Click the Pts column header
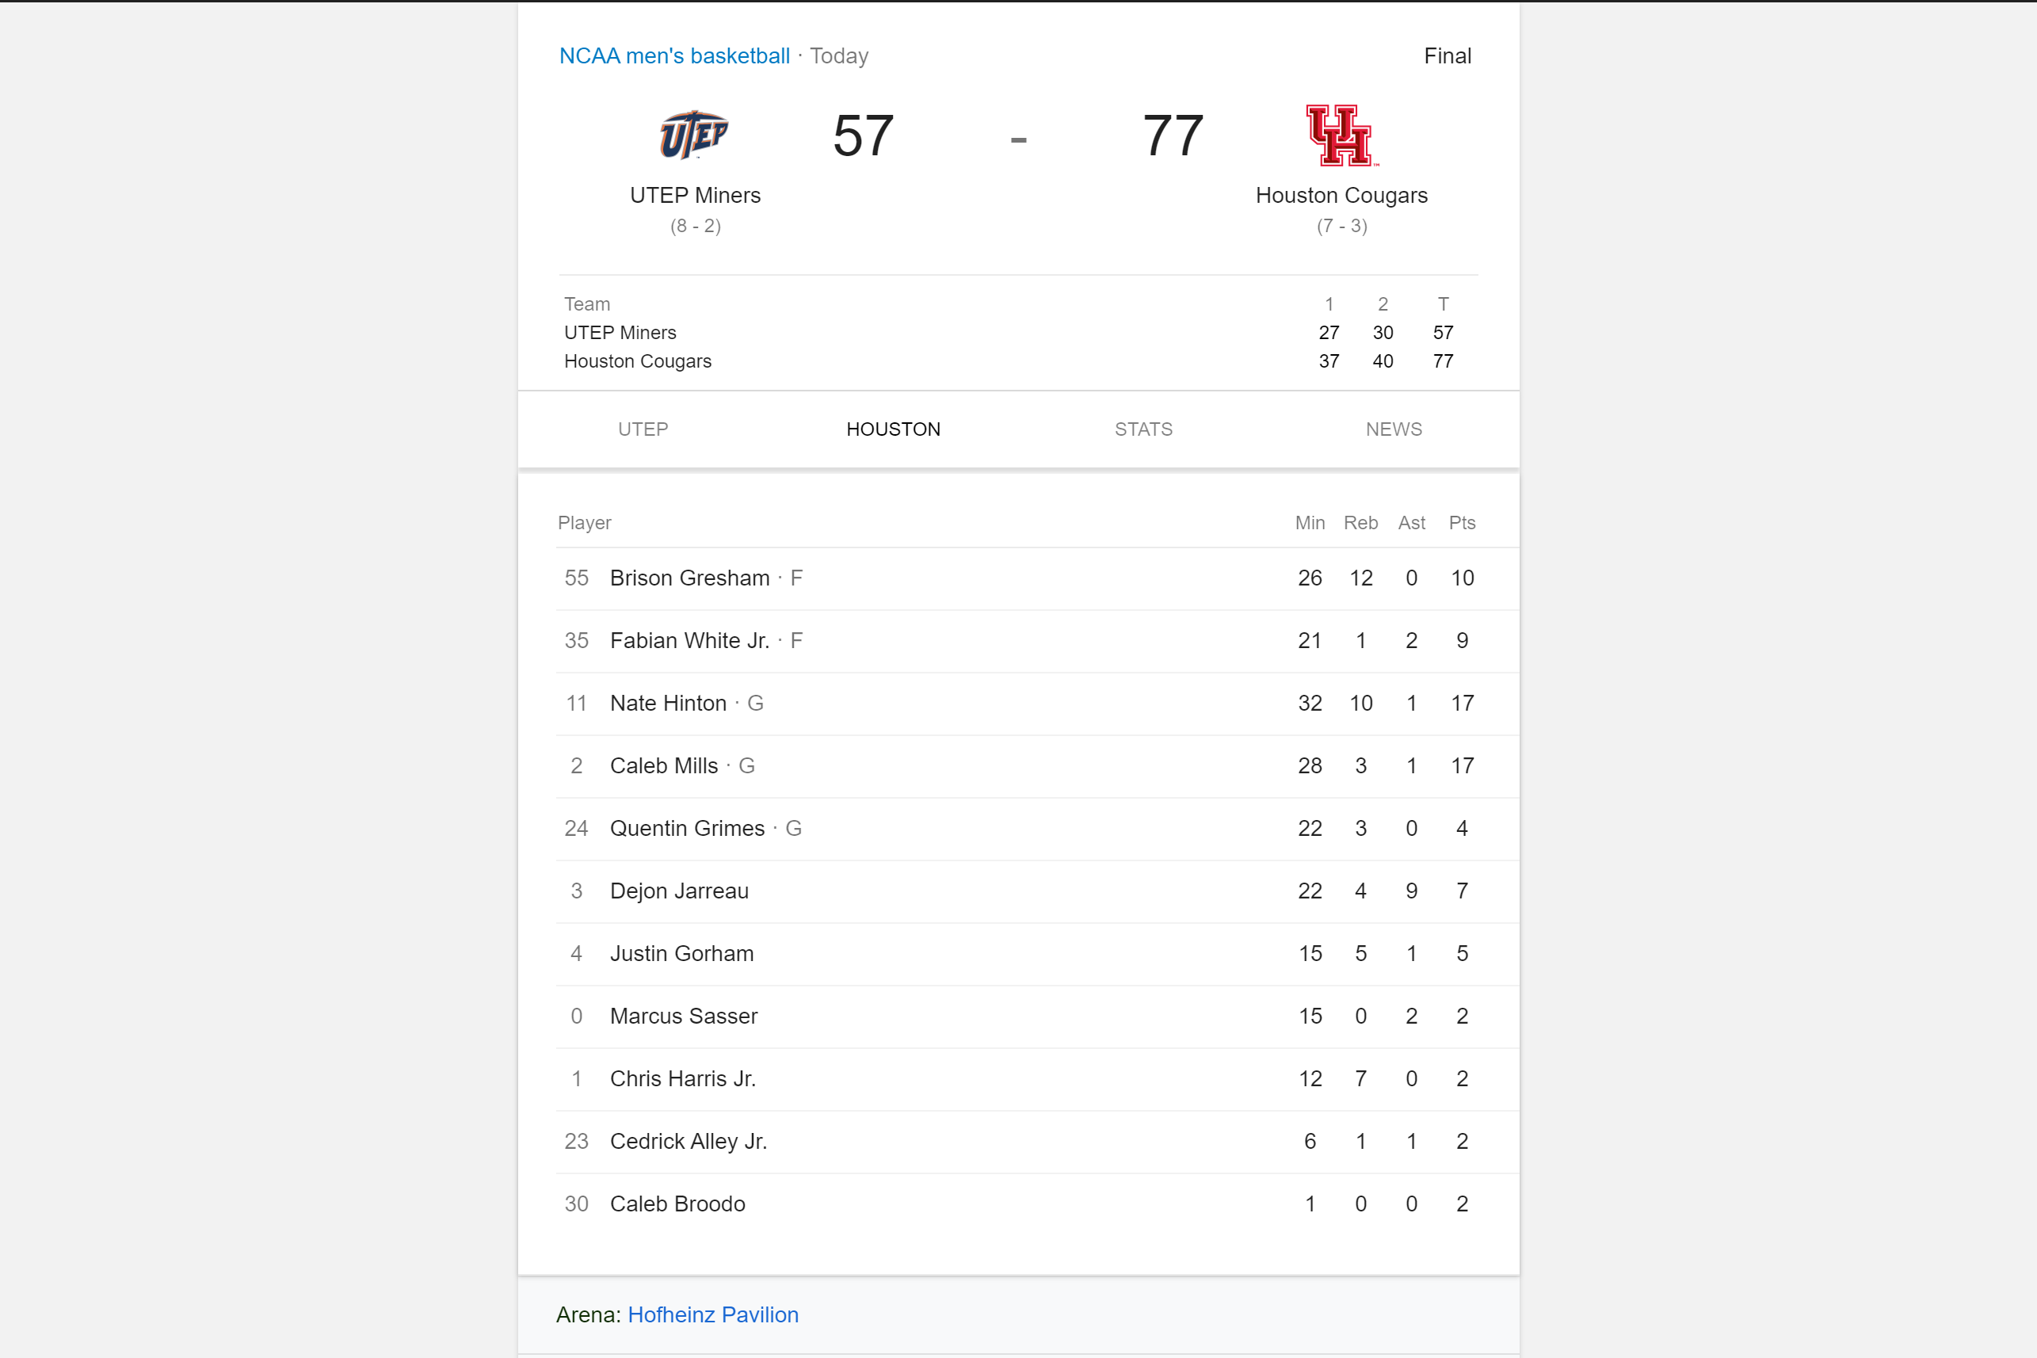The height and width of the screenshot is (1358, 2037). (x=1462, y=523)
